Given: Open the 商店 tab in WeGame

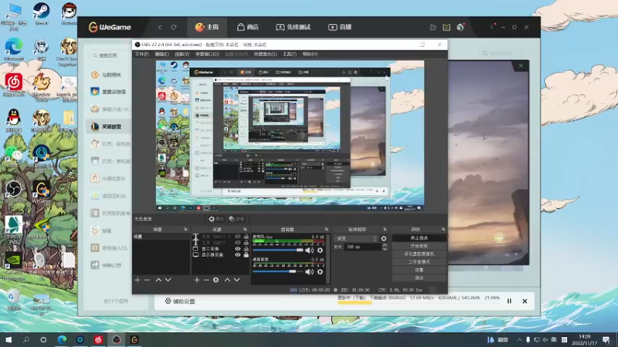Looking at the screenshot, I should click(x=248, y=27).
